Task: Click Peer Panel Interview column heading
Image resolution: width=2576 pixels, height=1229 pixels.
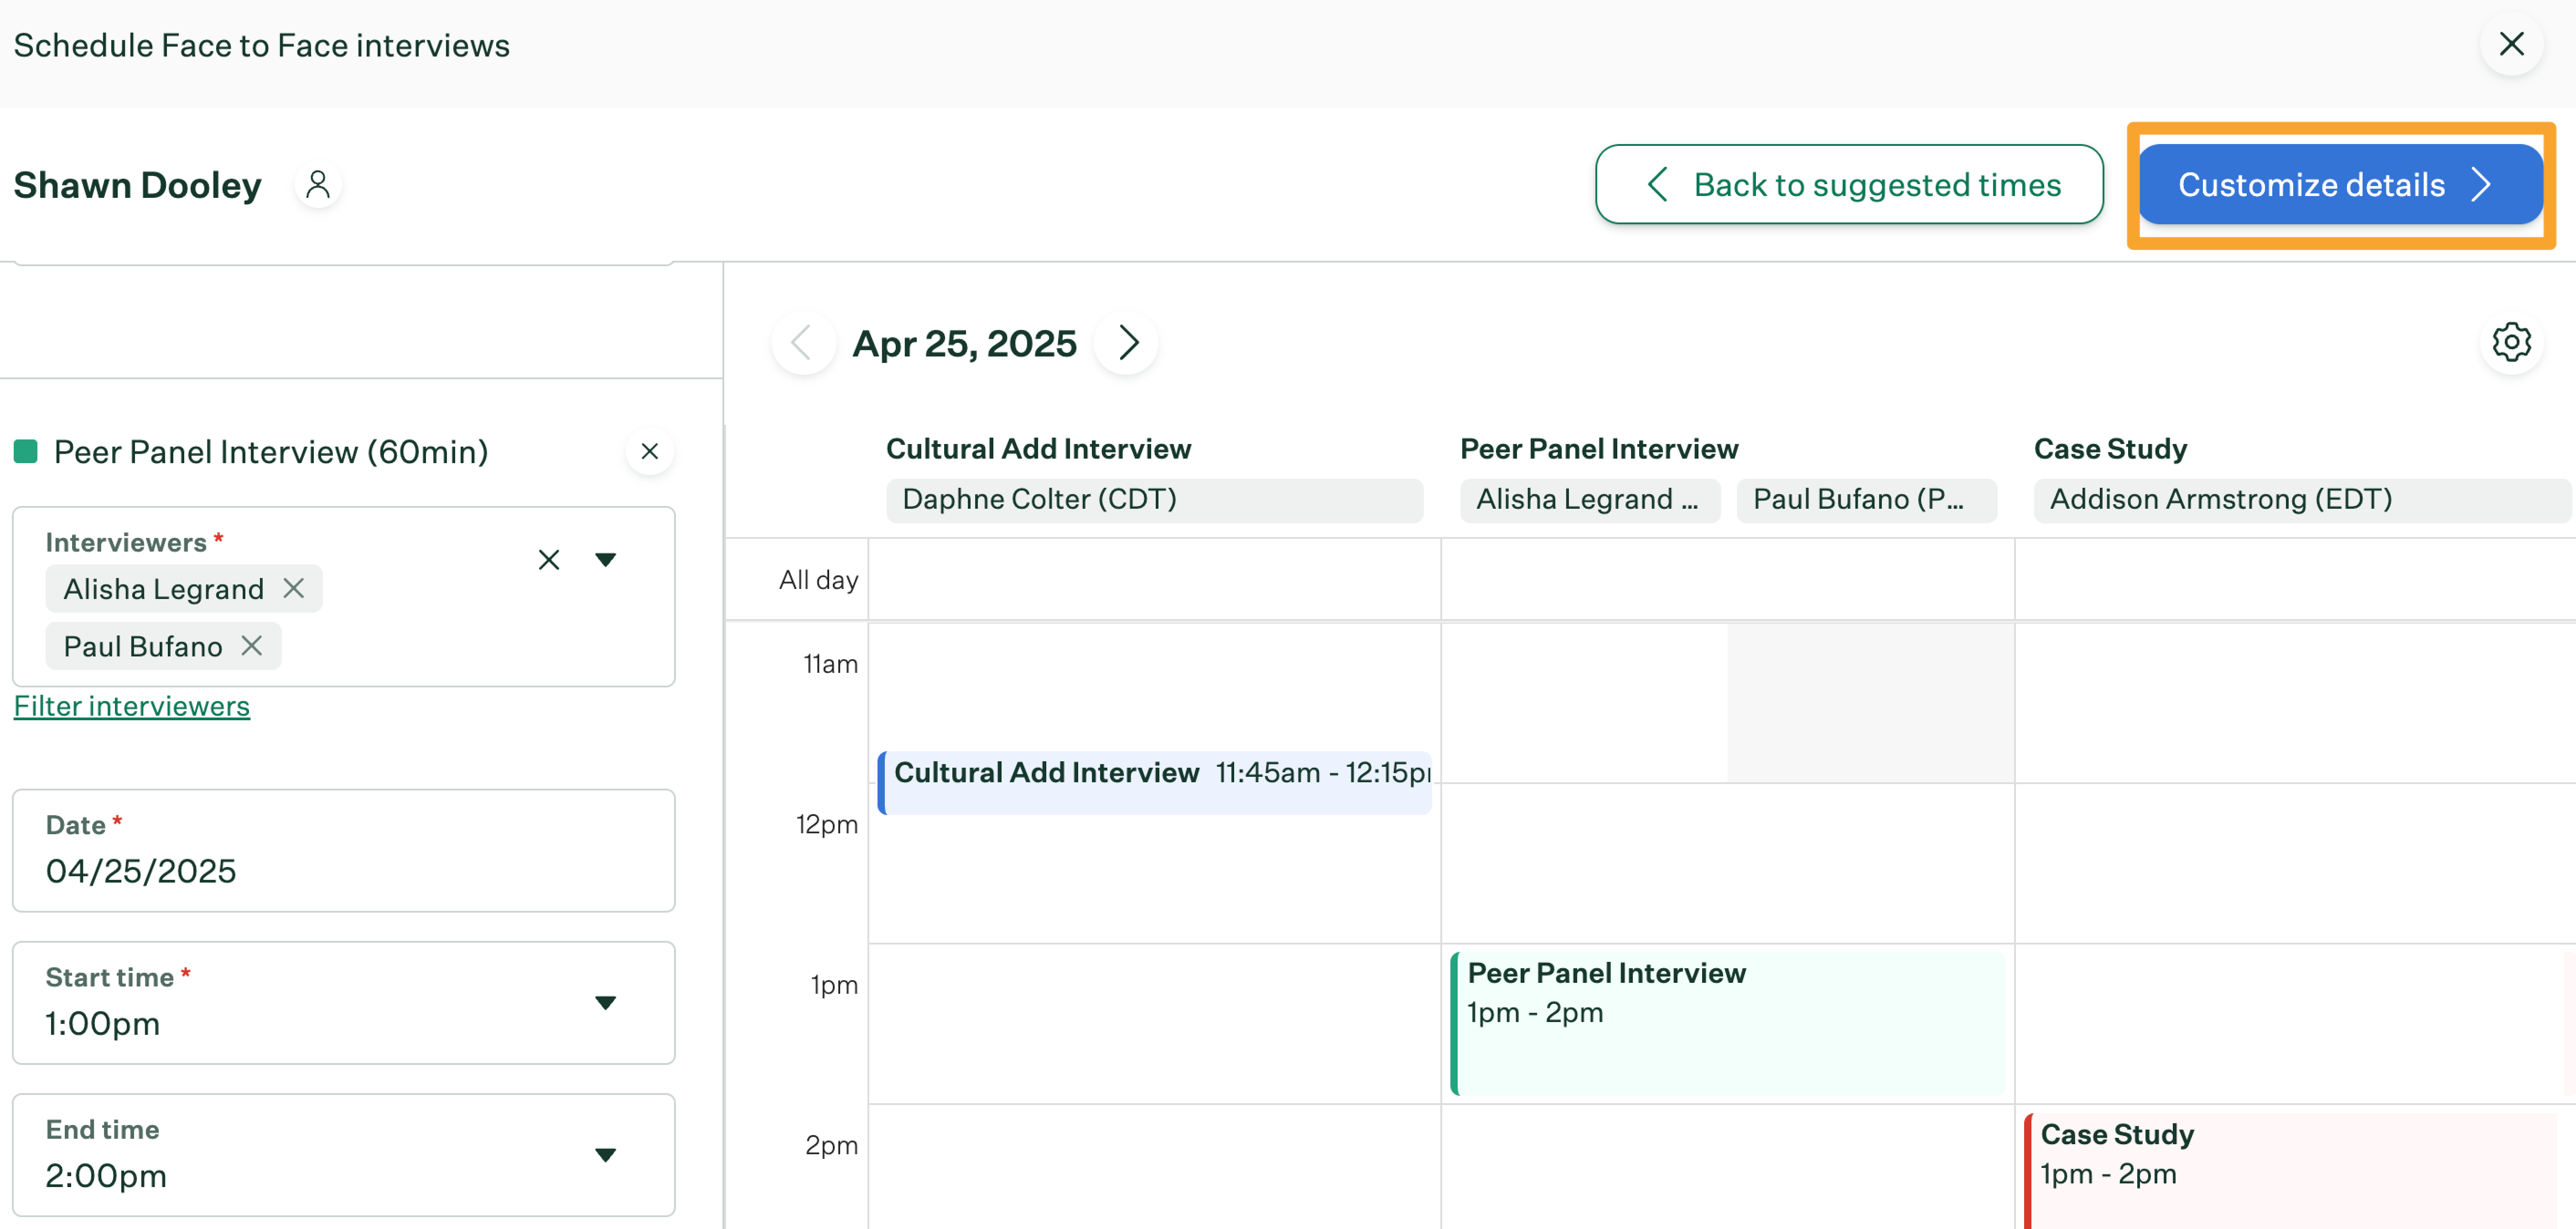Action: [x=1599, y=449]
